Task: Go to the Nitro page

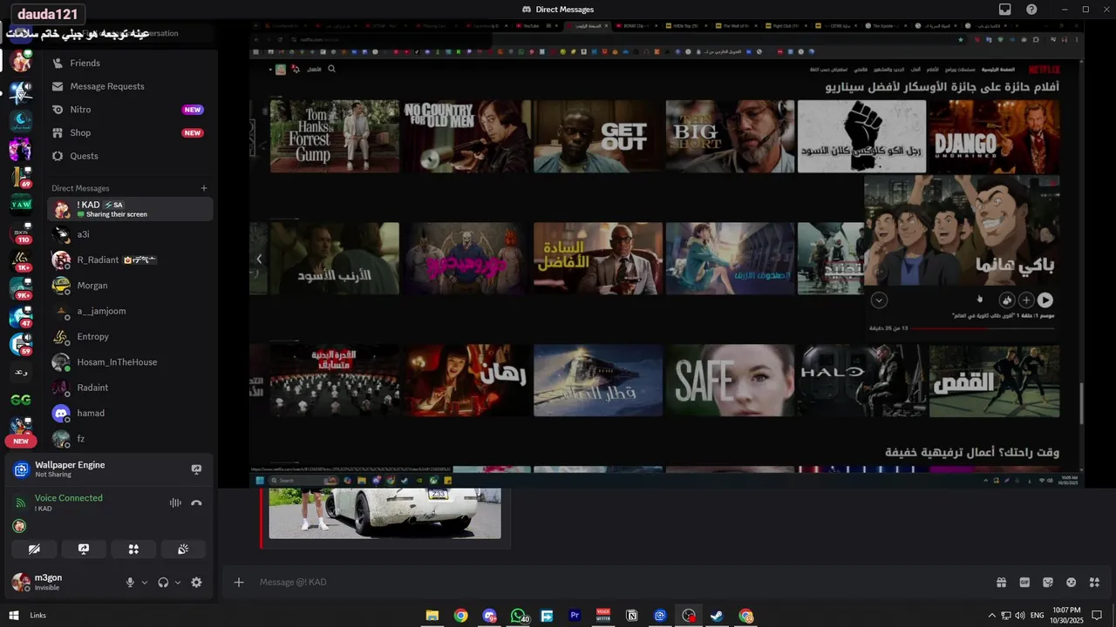Action: click(x=130, y=110)
